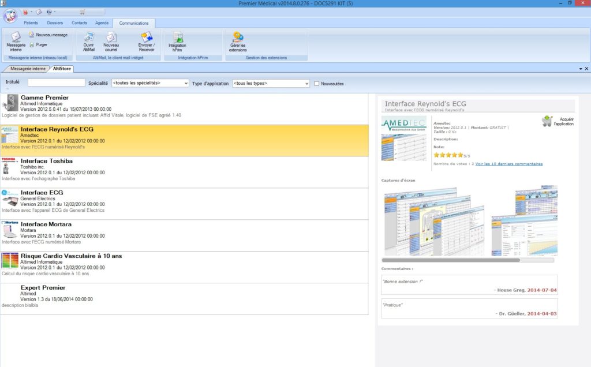
Task: Select the Interface ECG entry title
Action: pyautogui.click(x=42, y=193)
